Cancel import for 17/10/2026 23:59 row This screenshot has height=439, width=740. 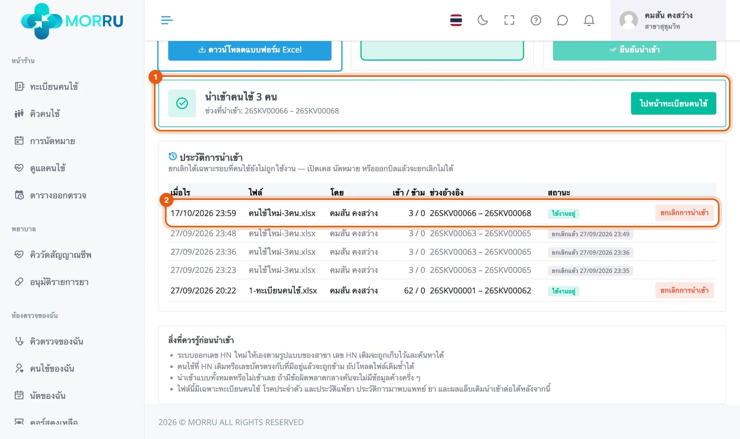click(x=684, y=213)
